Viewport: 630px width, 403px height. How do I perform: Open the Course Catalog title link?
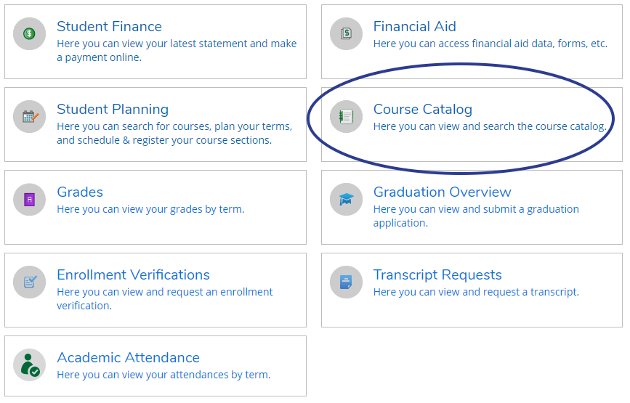[x=422, y=110]
